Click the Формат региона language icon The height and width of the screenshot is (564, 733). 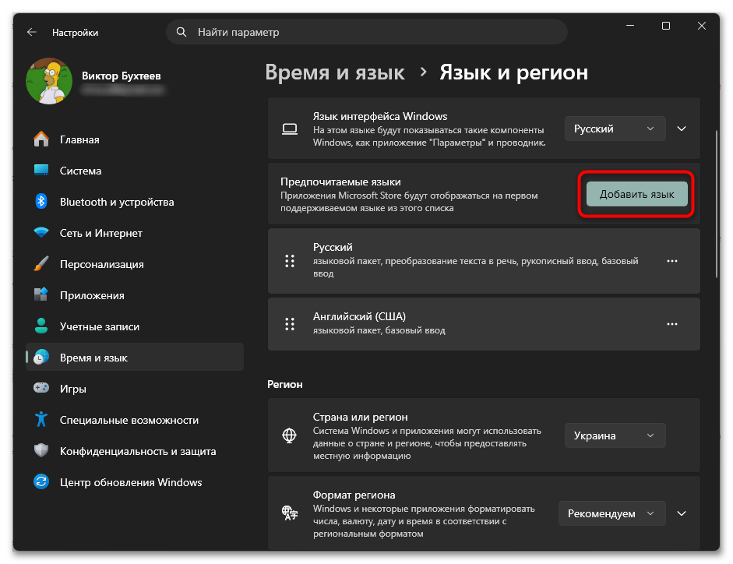click(290, 513)
